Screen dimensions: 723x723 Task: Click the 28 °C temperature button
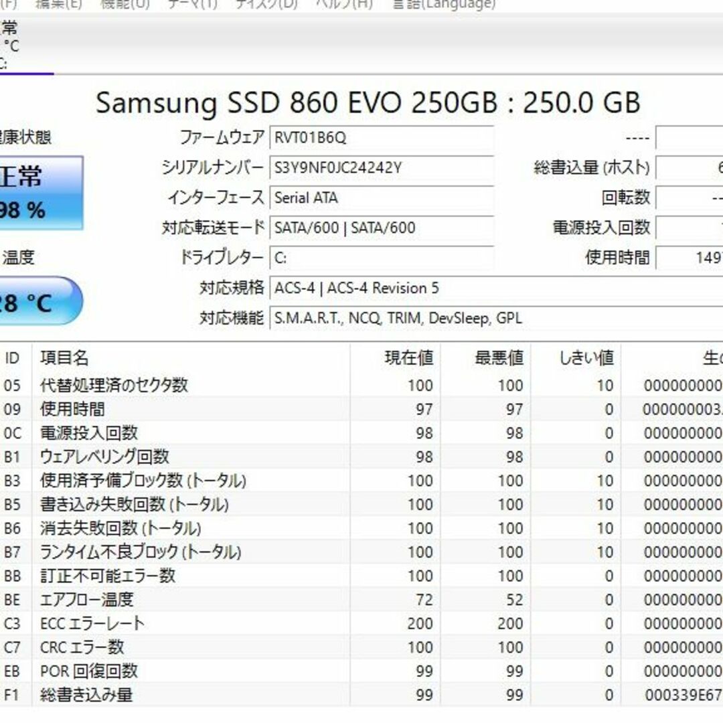tap(41, 301)
